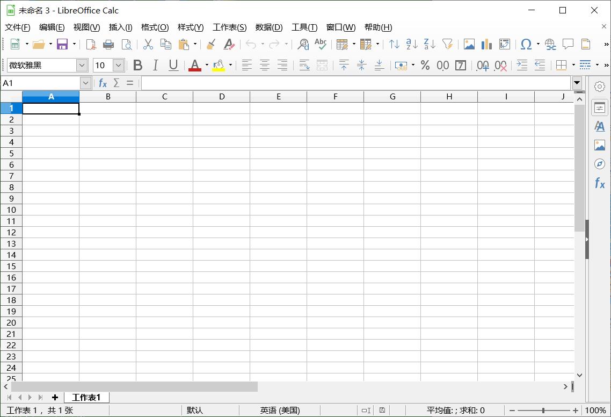611x417 pixels.
Task: Click the Copy icon
Action: pos(166,44)
